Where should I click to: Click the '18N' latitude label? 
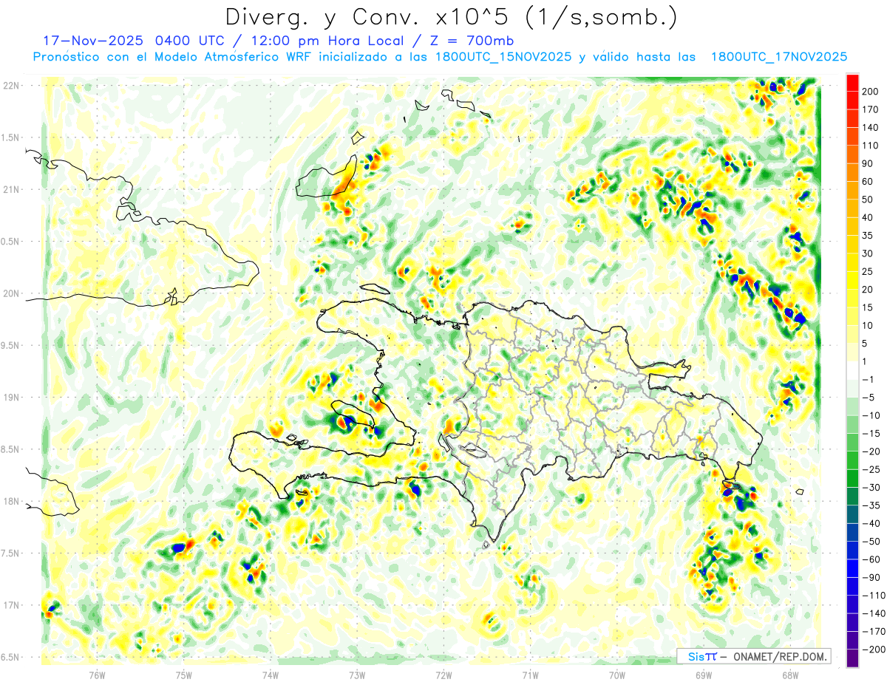(12, 502)
